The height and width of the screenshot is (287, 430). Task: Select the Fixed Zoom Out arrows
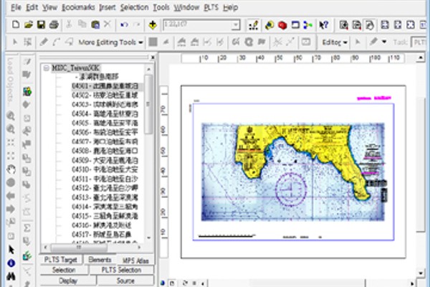click(11, 156)
